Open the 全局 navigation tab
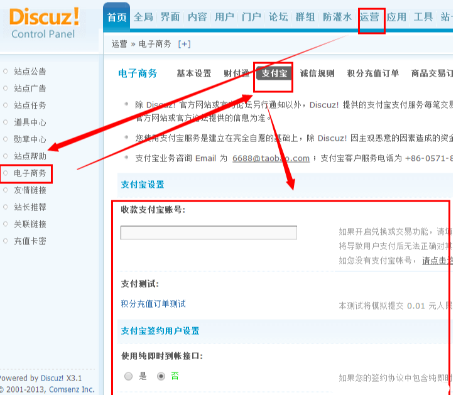Screen dimensions: 456x395 point(143,17)
